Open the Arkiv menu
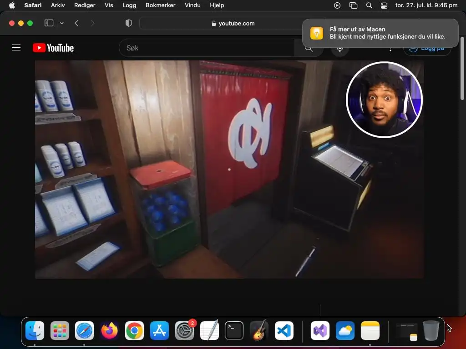 click(58, 5)
